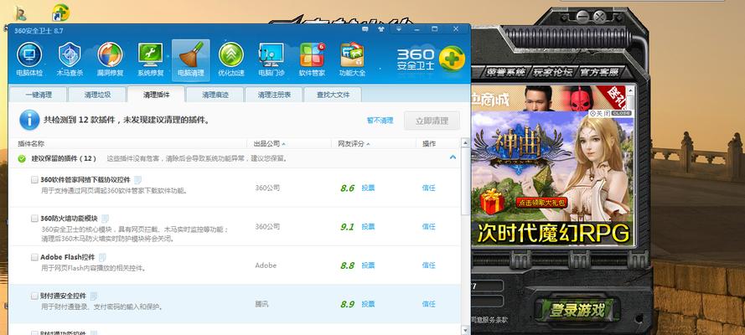Click the first desktop icon at top left
This screenshot has width=745, height=335.
pos(20,13)
